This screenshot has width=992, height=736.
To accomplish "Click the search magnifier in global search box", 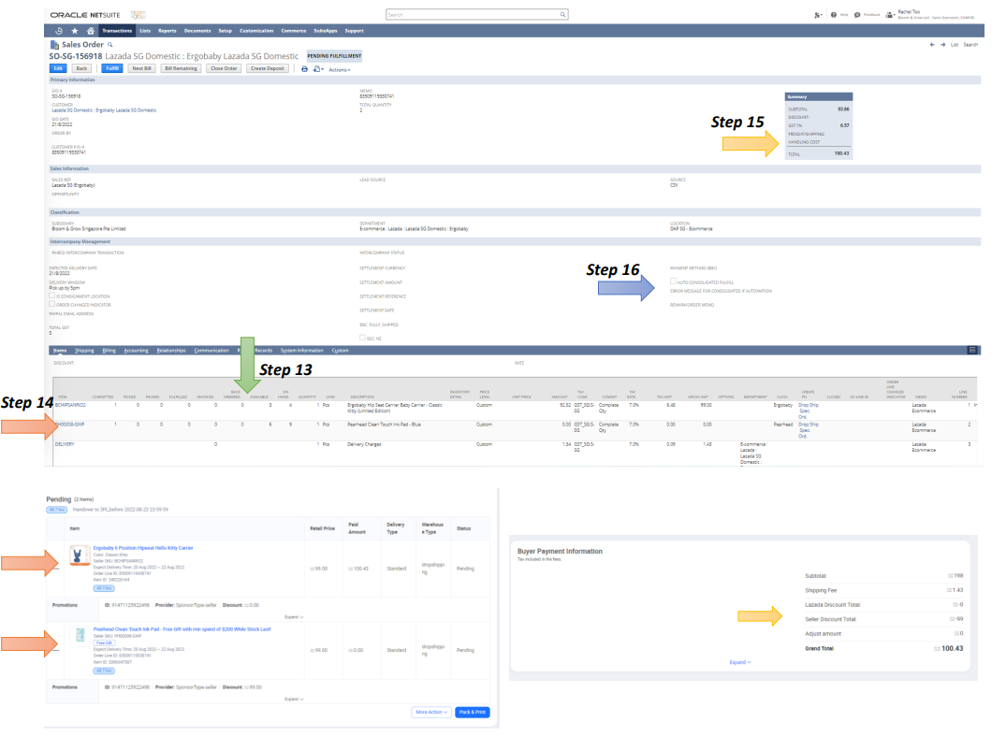I will click(562, 15).
